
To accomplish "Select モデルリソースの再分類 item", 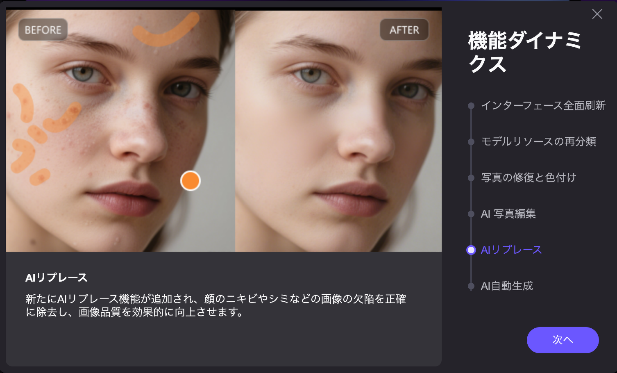I will point(538,141).
